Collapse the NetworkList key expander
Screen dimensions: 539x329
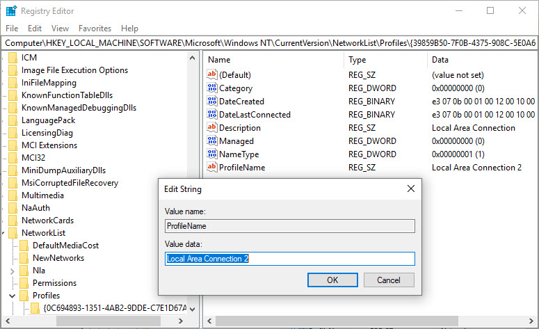tap(3, 233)
